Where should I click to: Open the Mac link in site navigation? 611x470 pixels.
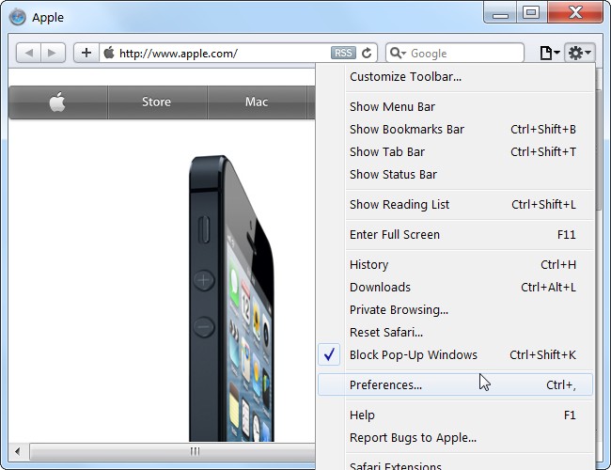pyautogui.click(x=257, y=102)
